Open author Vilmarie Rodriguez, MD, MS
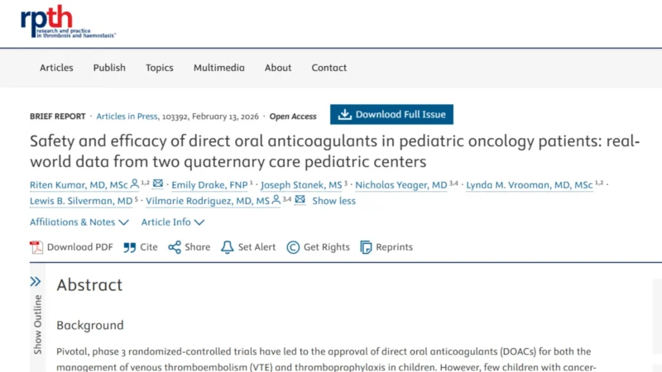Screen dimensions: 662x372 [x=208, y=201]
